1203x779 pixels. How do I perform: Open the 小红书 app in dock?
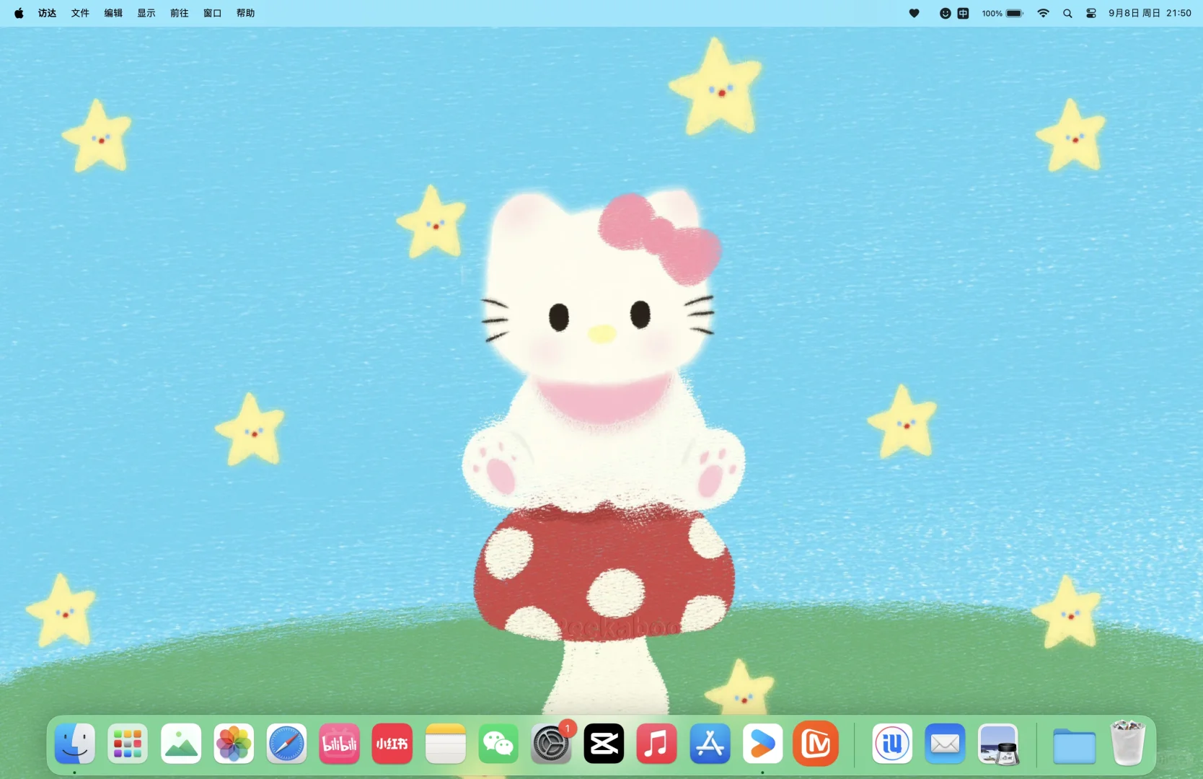(392, 744)
